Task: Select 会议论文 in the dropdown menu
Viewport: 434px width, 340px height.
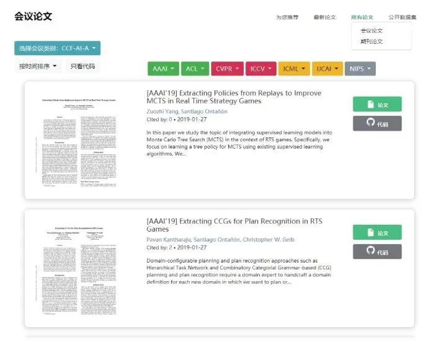Action: (x=371, y=31)
